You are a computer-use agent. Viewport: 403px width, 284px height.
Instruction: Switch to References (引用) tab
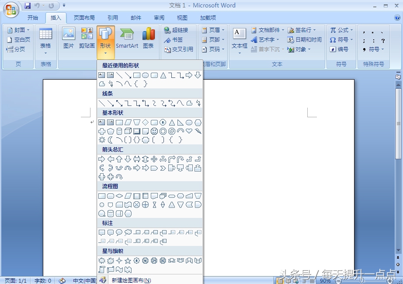click(113, 18)
